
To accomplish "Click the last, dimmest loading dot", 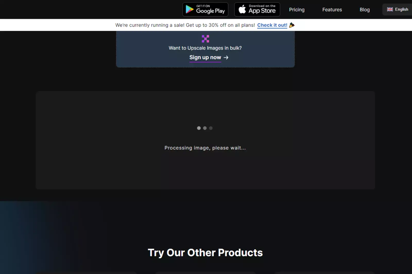I will pyautogui.click(x=211, y=128).
